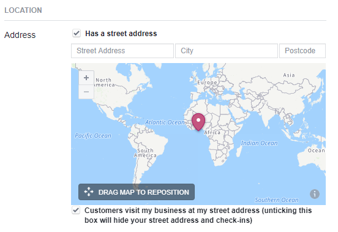Click the South America map label
This screenshot has width=338, height=232.
pos(145,153)
